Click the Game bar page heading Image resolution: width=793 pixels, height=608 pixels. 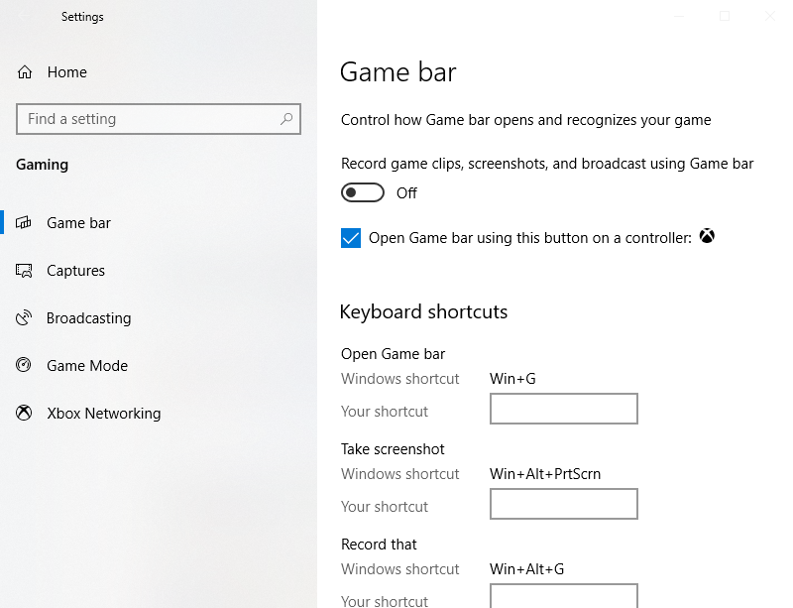398,71
